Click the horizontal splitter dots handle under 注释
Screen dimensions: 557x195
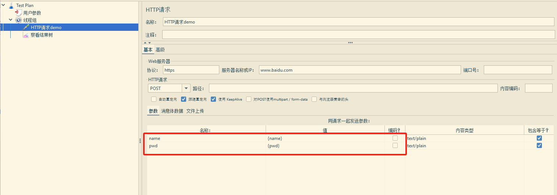[350, 43]
